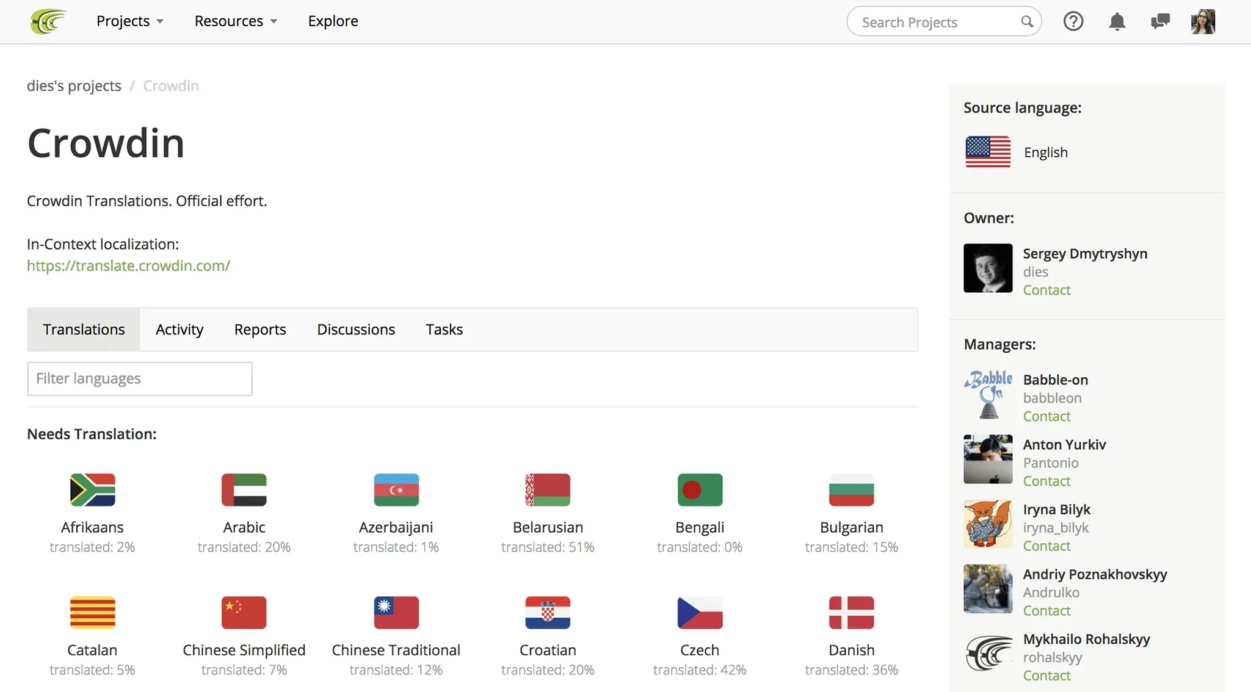Open Mykhailo Rohalskyy profile name

point(1086,639)
